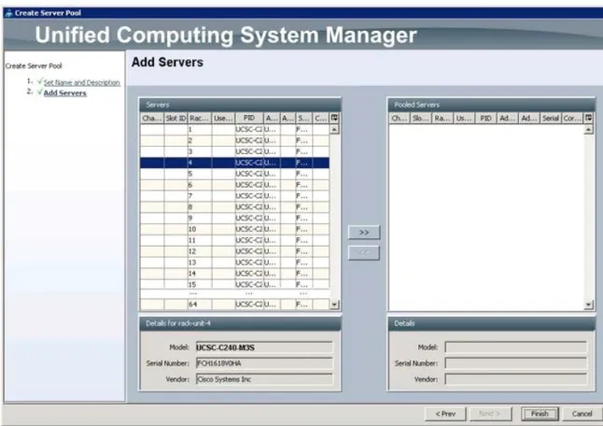This screenshot has width=603, height=426.
Task: Sort Servers table by Slot ID header
Action: (176, 118)
